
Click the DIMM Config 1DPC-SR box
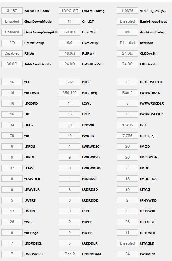(70, 11)
